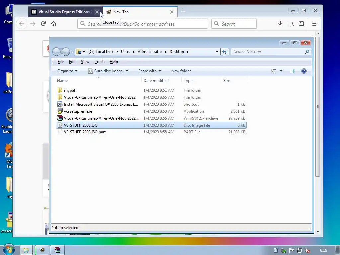This screenshot has width=340, height=255.
Task: Click the muted volume tray icon
Action: pos(307,250)
